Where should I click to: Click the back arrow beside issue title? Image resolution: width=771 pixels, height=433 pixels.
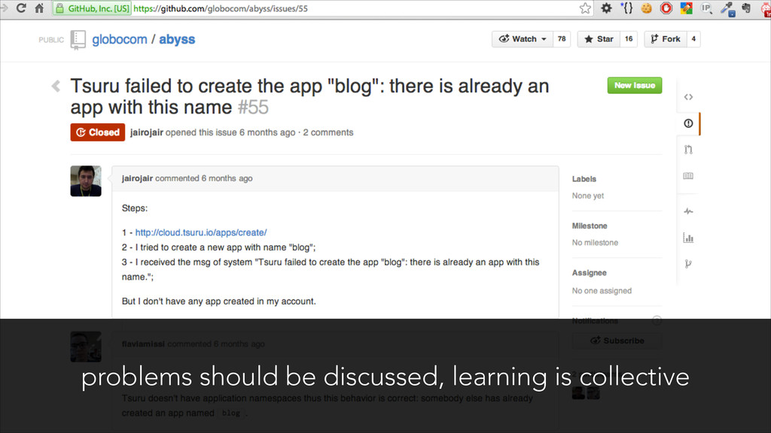[x=56, y=86]
